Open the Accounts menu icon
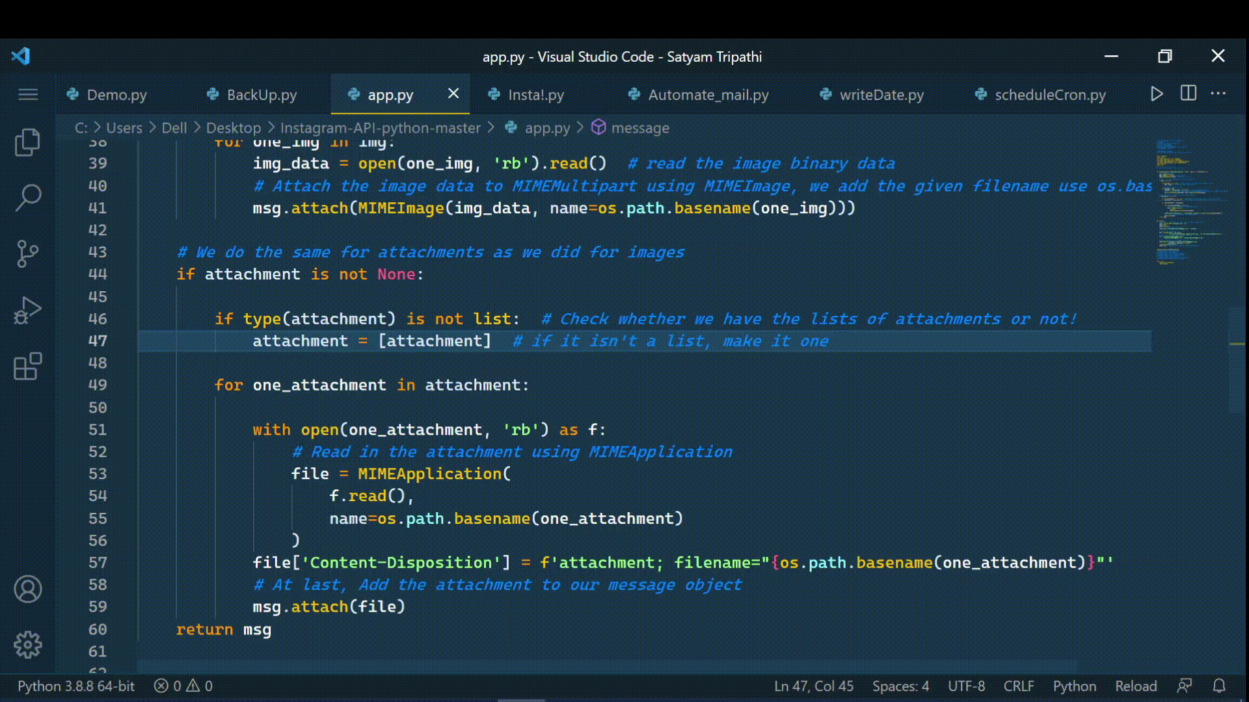 pyautogui.click(x=27, y=590)
